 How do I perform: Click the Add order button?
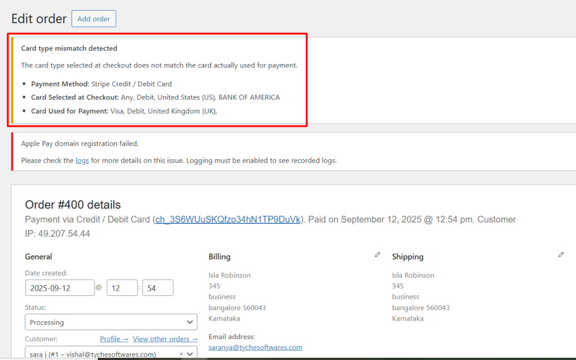[93, 19]
